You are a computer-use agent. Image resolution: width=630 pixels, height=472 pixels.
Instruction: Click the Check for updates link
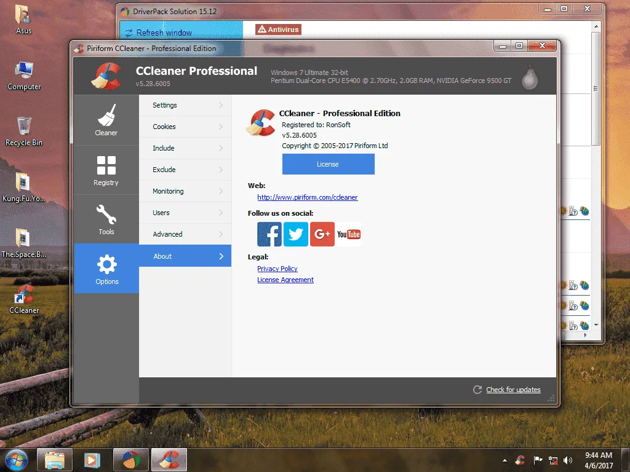(513, 390)
